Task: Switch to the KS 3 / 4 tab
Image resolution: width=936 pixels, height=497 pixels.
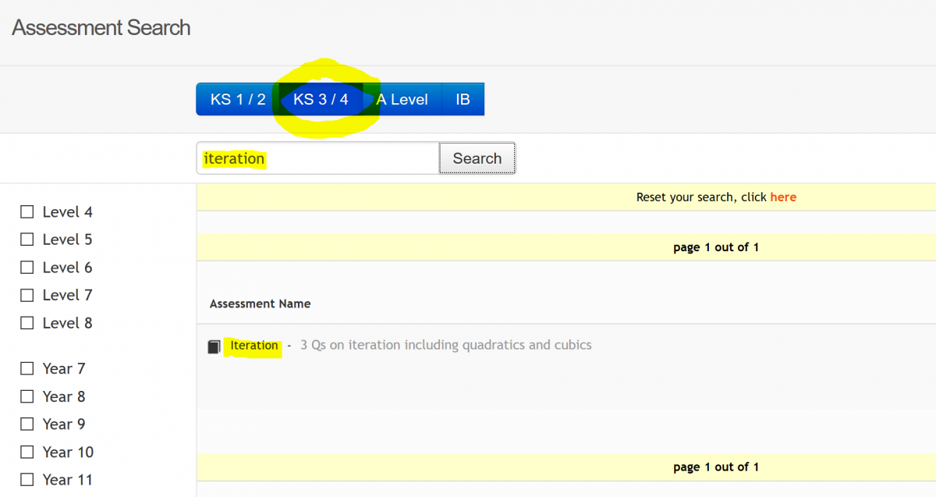Action: pos(321,100)
